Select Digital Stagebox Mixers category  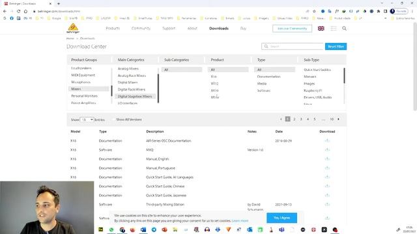[x=135, y=97]
